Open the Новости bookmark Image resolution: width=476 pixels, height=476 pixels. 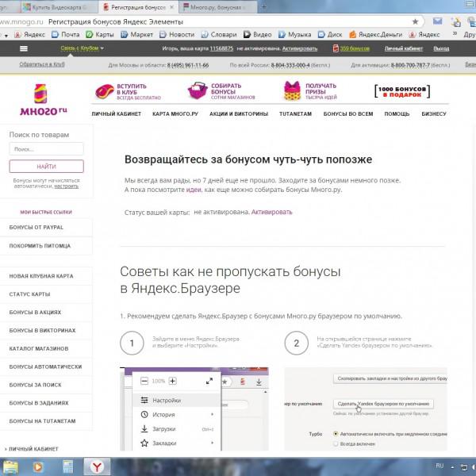click(177, 35)
